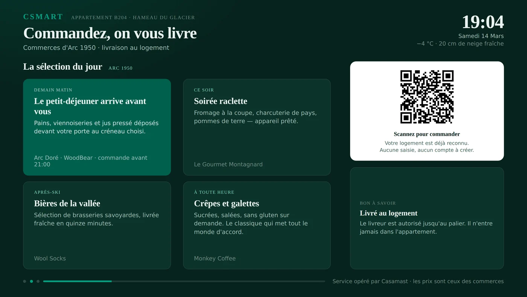527x297 pixels.
Task: Click the QR code for ordering
Action: (x=427, y=97)
